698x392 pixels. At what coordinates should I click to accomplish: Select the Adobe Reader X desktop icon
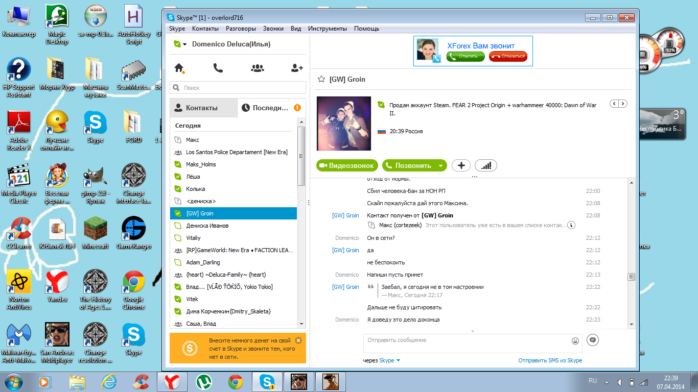(x=19, y=131)
